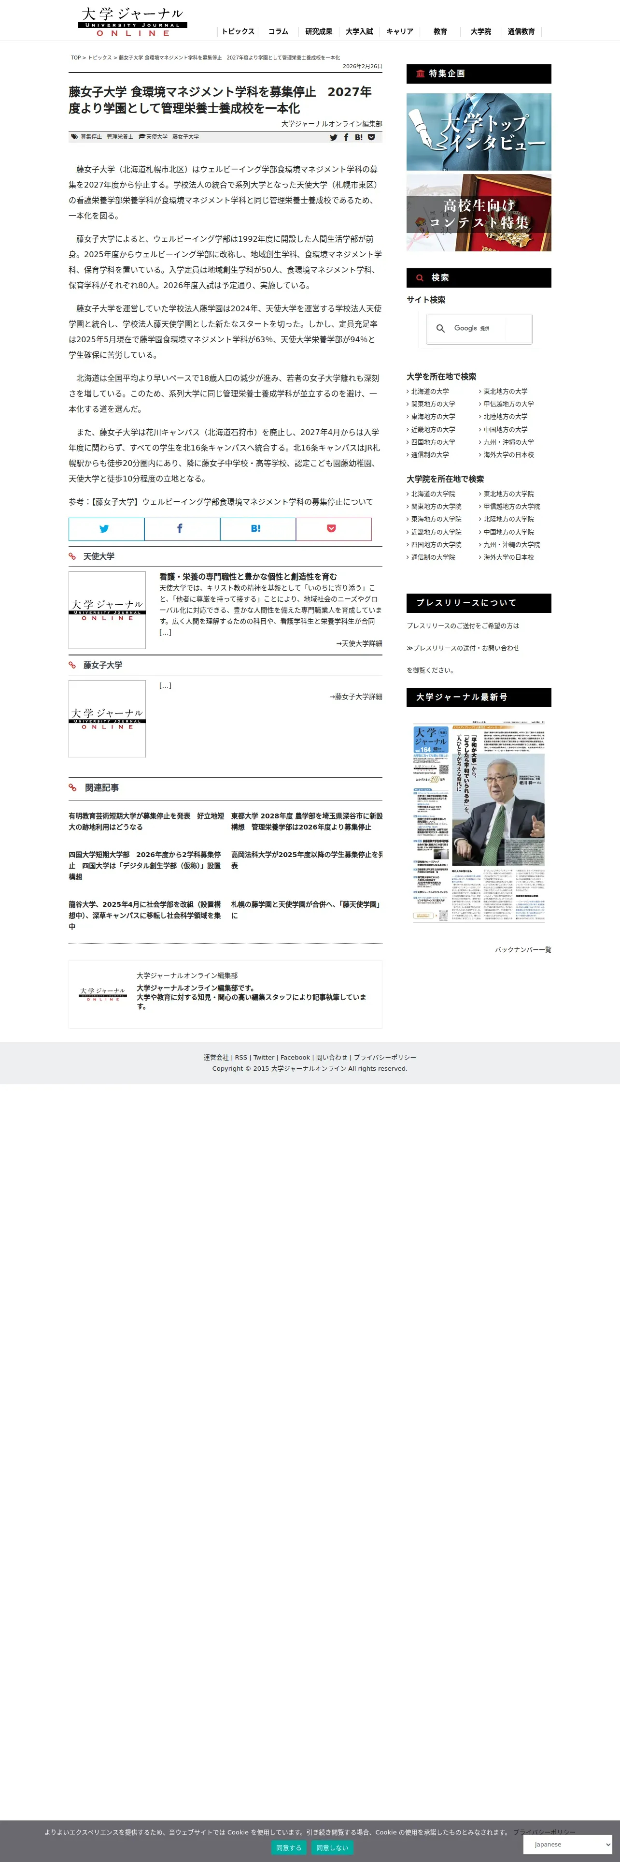620x1862 pixels.
Task: Click the 大学ジャーナル ONLINE logo in the header
Action: click(x=132, y=22)
